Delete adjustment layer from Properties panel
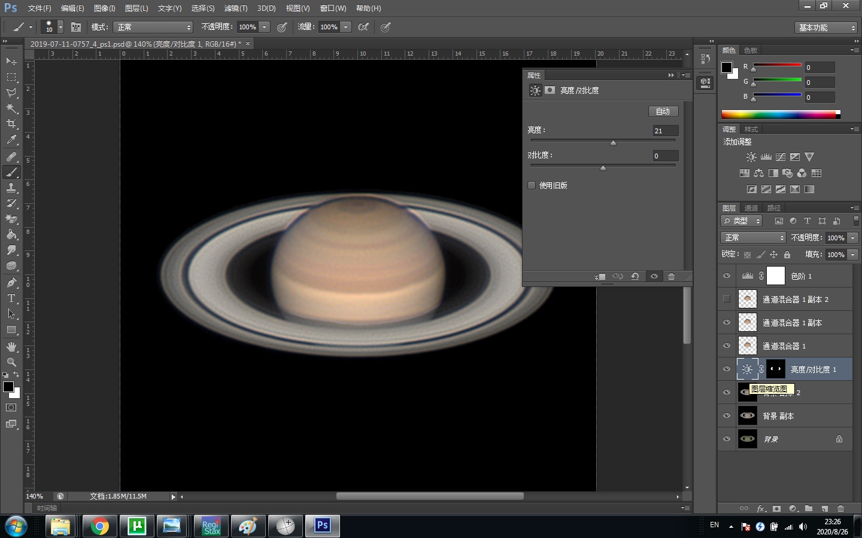Image resolution: width=862 pixels, height=538 pixels. 672,276
